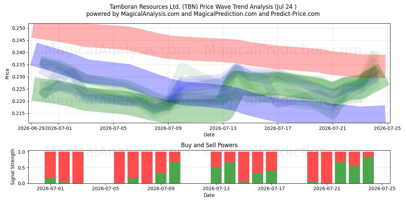Click the 0.250 price tick label
Viewport: 406px width, 203px height.
click(x=19, y=28)
